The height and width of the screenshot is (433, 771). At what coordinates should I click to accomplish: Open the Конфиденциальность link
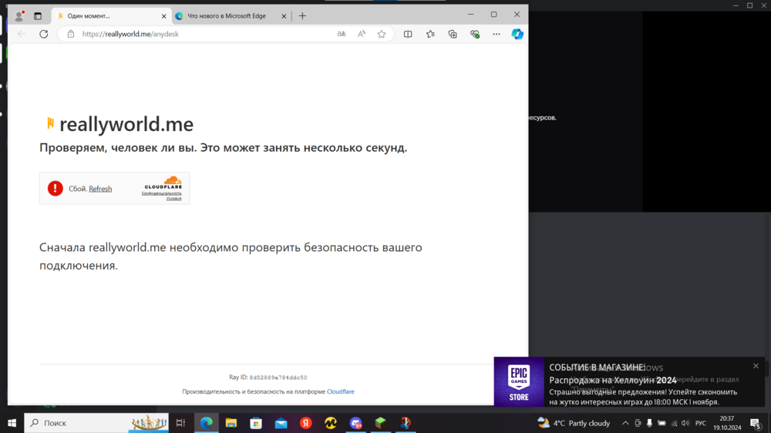coord(161,193)
